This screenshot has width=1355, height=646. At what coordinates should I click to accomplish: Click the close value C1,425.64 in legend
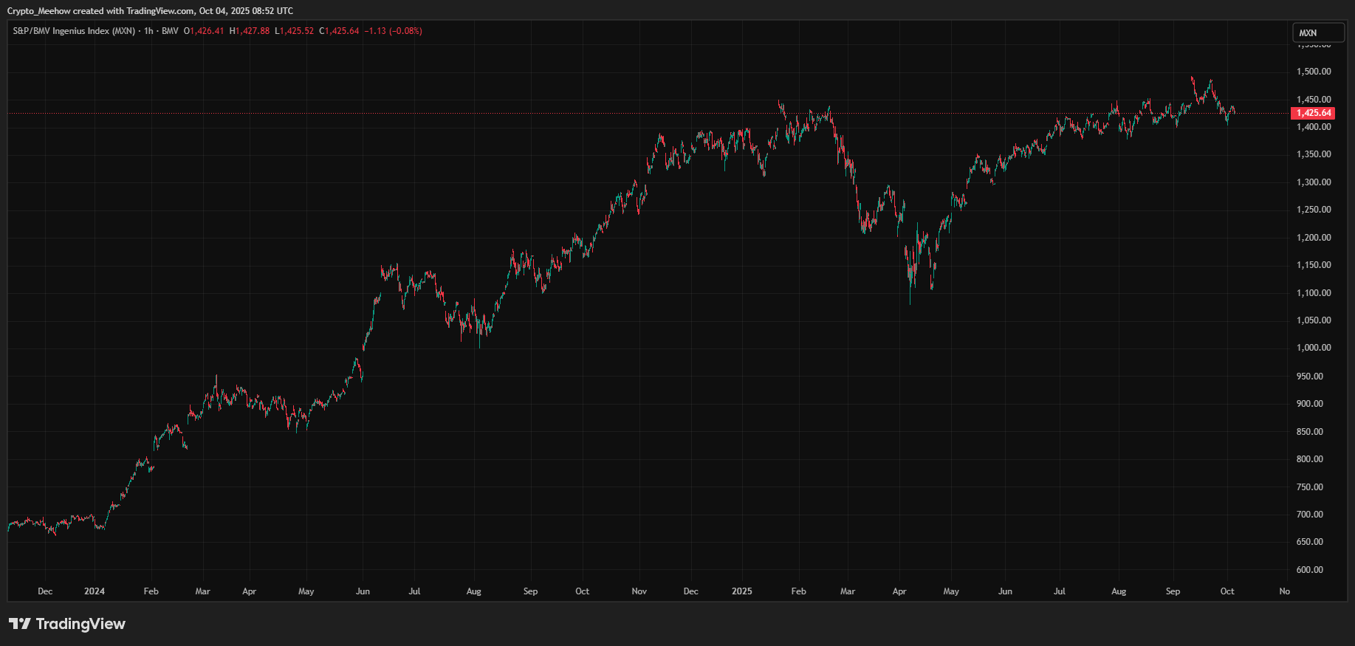339,31
